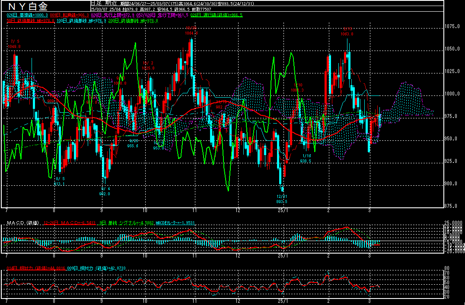The image size is (465, 305).
Task: Click the 026日 先行上限=972.9 legend
Action: pos(113,15)
